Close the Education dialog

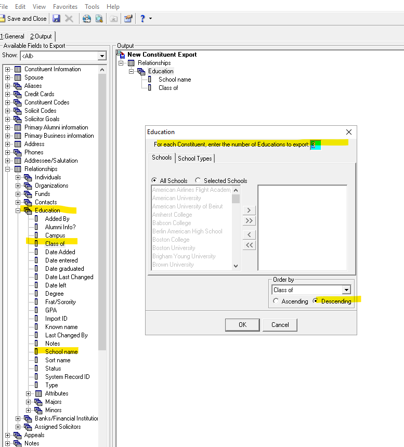tap(349, 132)
